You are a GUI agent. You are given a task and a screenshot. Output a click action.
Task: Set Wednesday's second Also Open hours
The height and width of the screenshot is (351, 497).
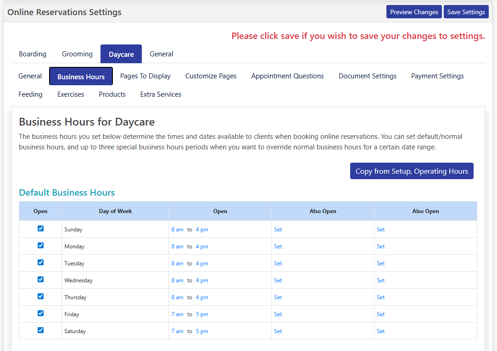click(381, 280)
